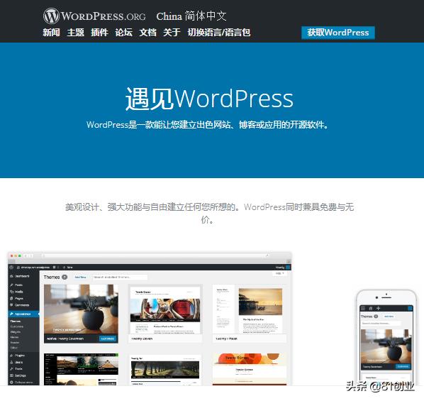Click the Twenty Seventeen plant theme thumbnail
This screenshot has width=424, height=401.
pyautogui.click(x=81, y=309)
